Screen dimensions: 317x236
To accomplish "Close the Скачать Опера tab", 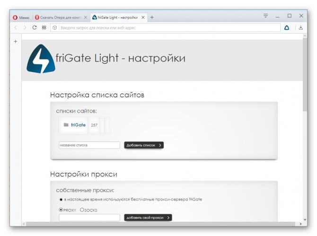I will coord(86,17).
